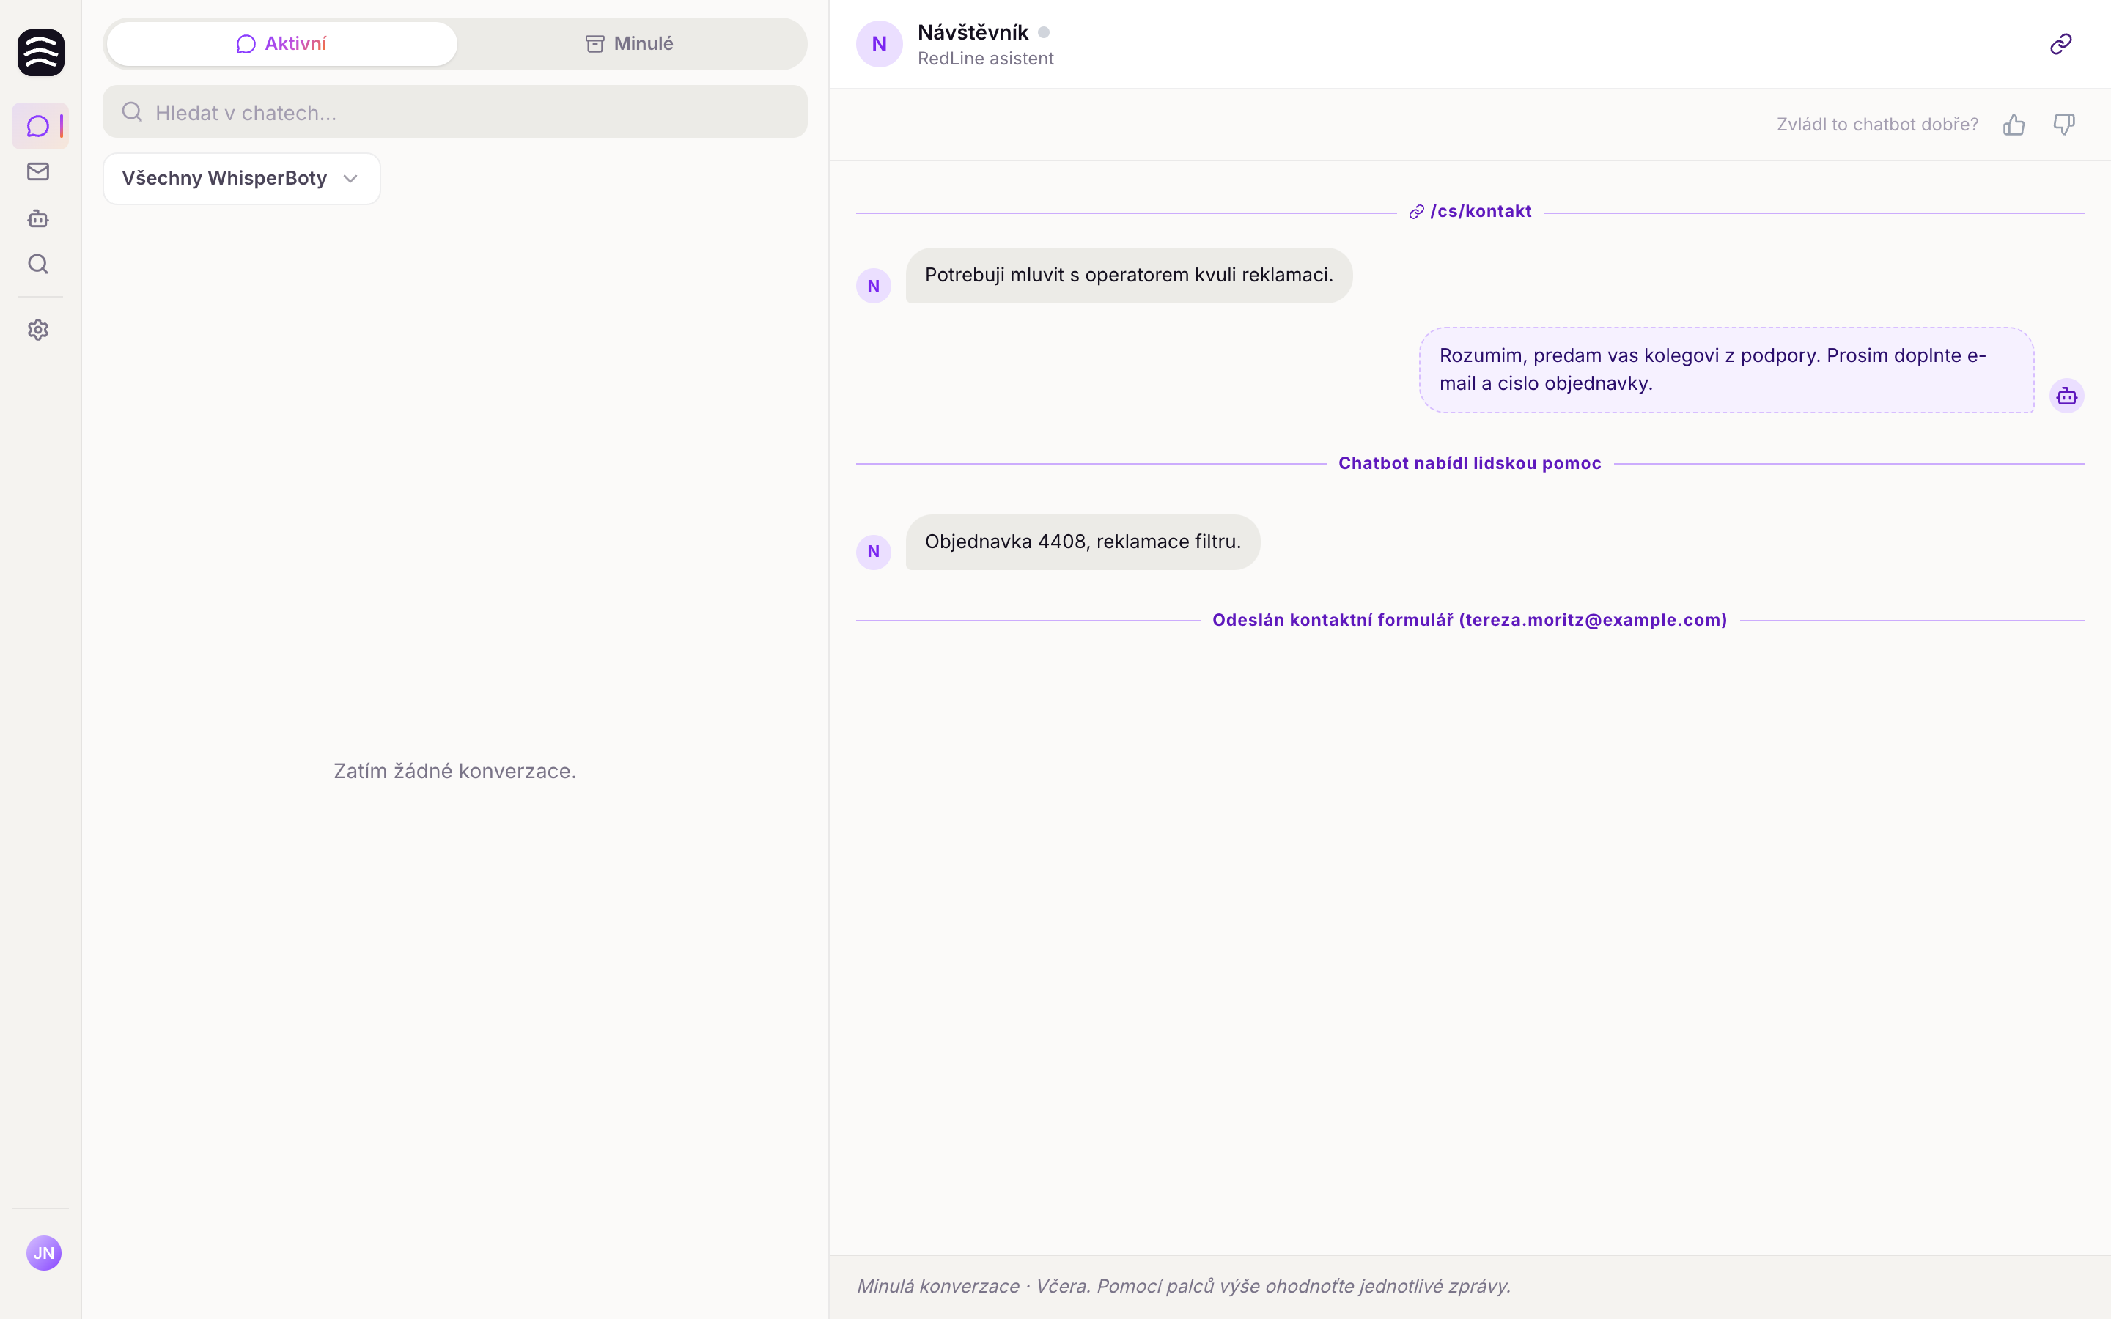Click 'Zvládl to chatbot dobře?' text

1877,125
